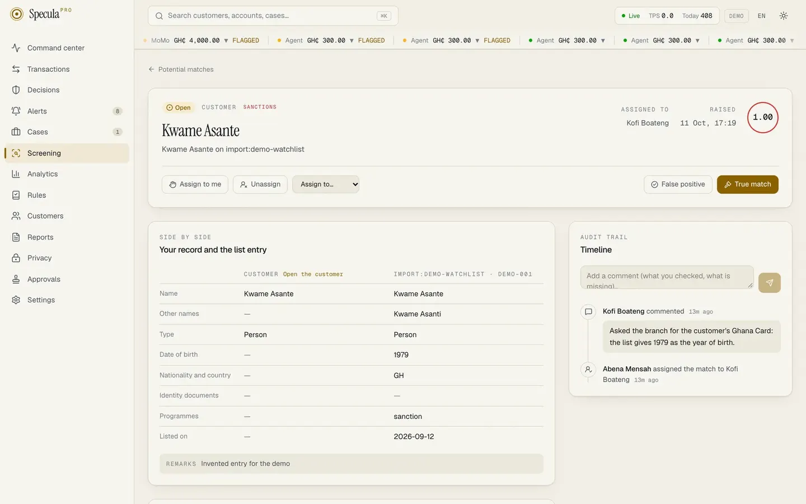This screenshot has height=504, width=806.
Task: Open Alerts in the sidebar
Action: tap(67, 111)
